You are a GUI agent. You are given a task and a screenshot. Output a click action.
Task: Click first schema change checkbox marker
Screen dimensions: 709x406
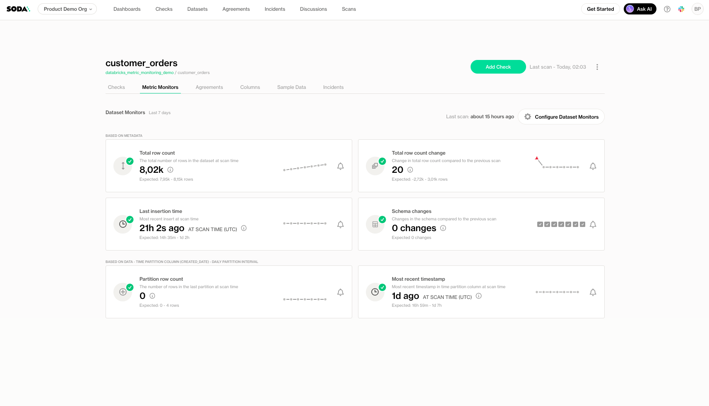coord(540,224)
